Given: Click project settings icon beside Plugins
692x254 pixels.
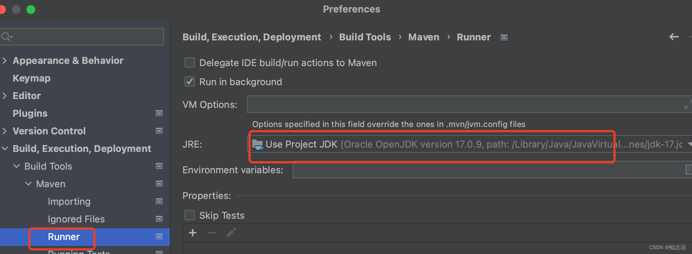Looking at the screenshot, I should (159, 113).
